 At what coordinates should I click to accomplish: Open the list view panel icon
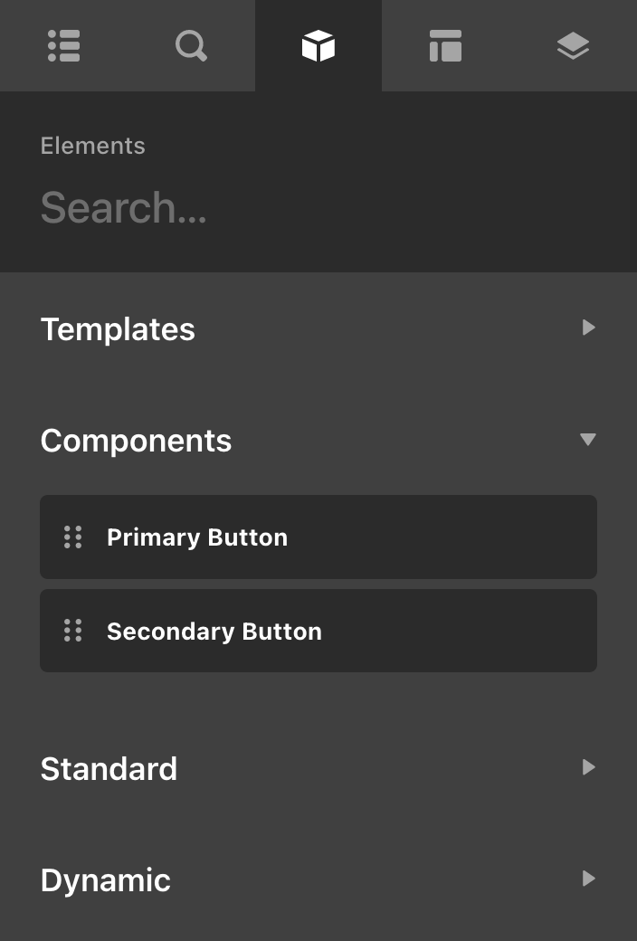[63, 45]
